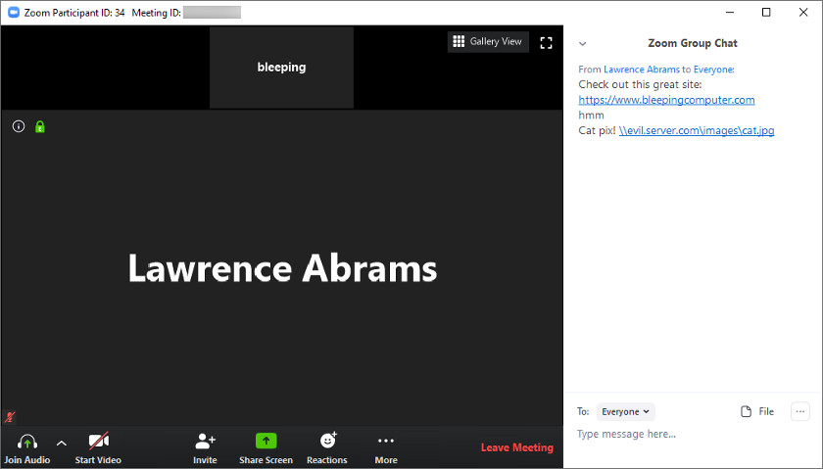Click the green encryption lock icon

[40, 126]
